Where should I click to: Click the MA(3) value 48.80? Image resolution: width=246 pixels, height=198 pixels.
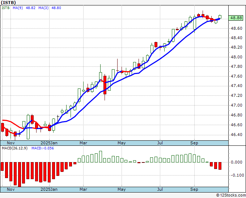56,8
